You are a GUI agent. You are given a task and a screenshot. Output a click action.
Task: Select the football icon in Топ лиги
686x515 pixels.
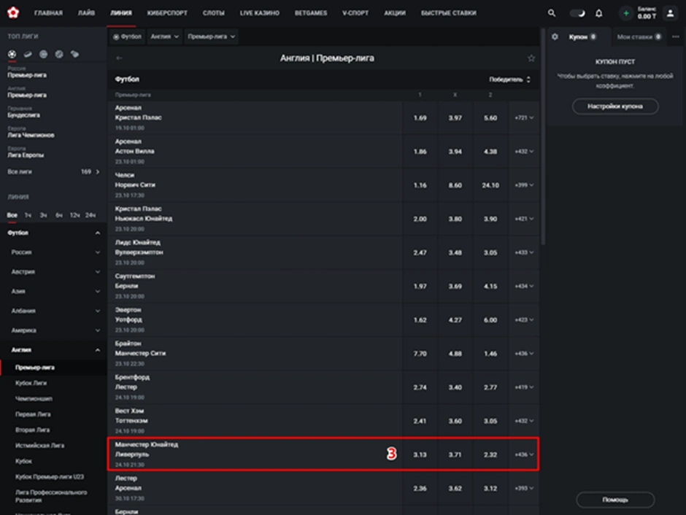[x=12, y=54]
